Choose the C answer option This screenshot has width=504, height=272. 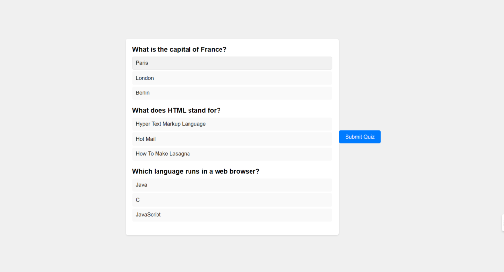click(232, 200)
